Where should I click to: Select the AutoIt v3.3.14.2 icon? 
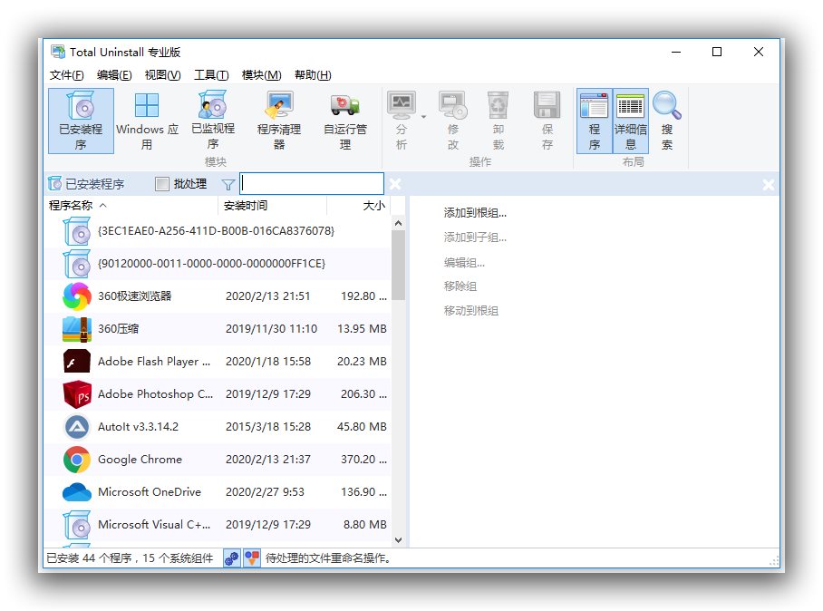pos(77,427)
